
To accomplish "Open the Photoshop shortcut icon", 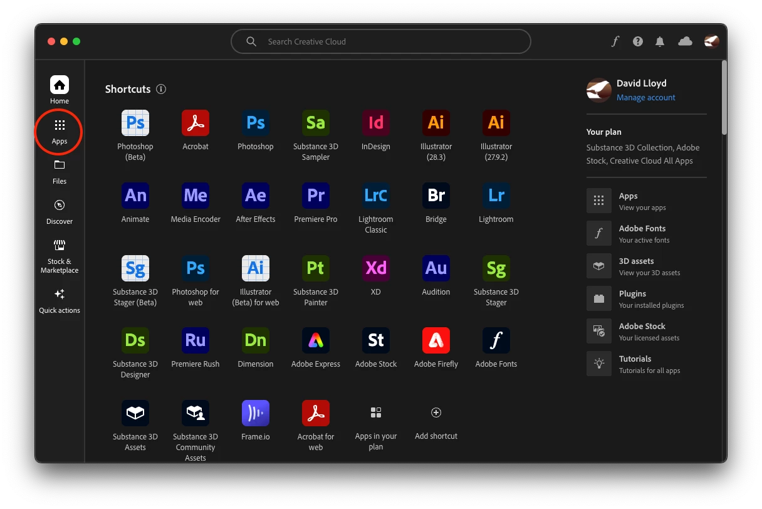I will pos(256,123).
